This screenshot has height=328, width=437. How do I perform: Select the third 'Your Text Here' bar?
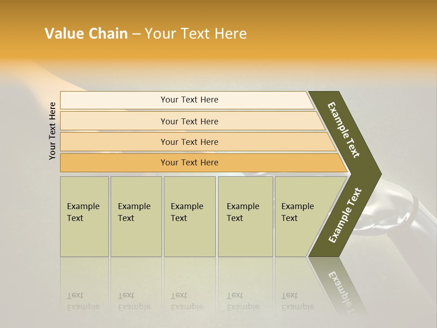pos(198,142)
